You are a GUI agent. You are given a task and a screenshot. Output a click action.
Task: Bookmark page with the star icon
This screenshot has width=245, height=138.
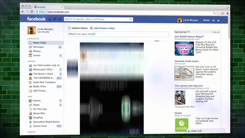point(218,13)
